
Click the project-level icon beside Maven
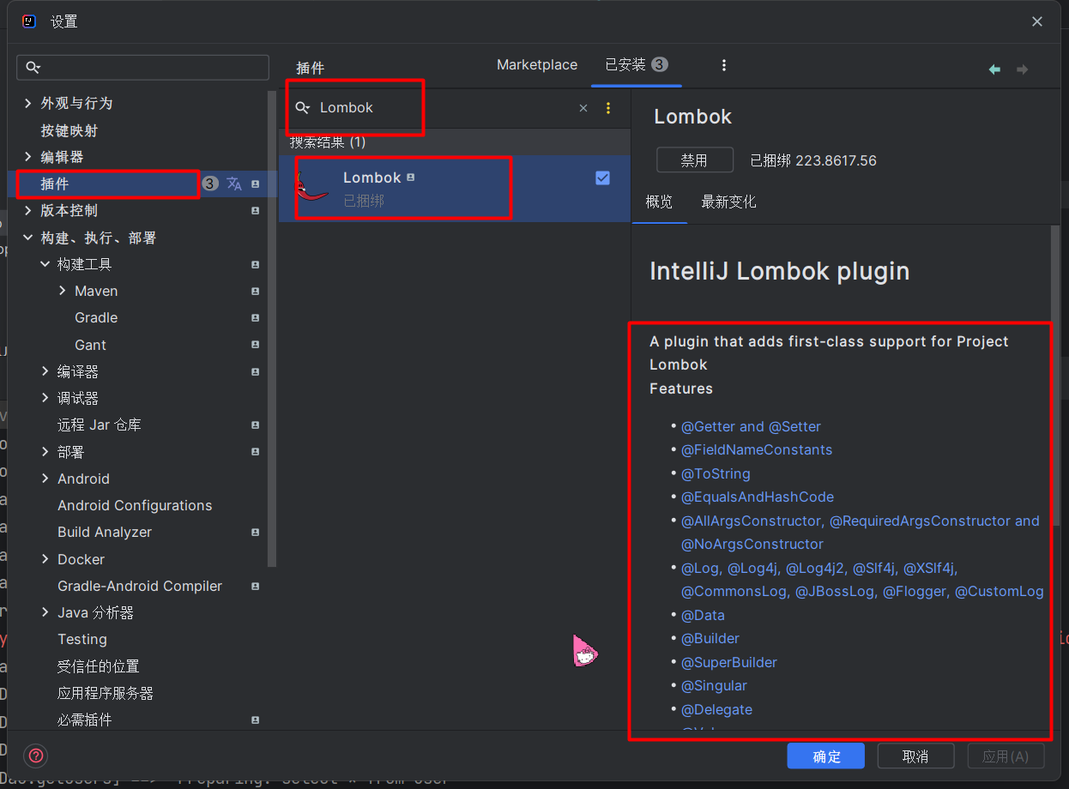[x=255, y=292]
